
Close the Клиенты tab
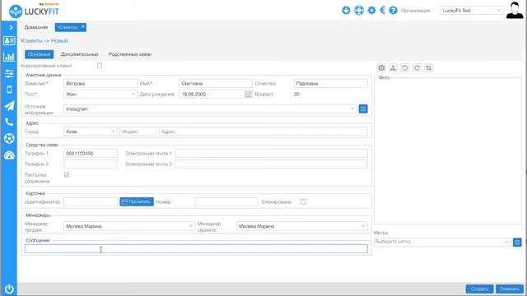(83, 26)
